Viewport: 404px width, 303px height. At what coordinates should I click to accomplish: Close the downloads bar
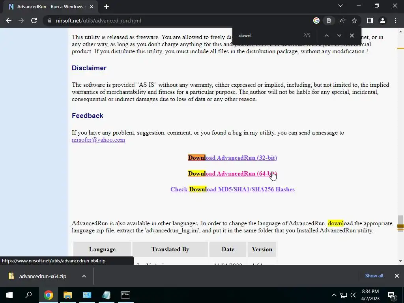pos(397,276)
